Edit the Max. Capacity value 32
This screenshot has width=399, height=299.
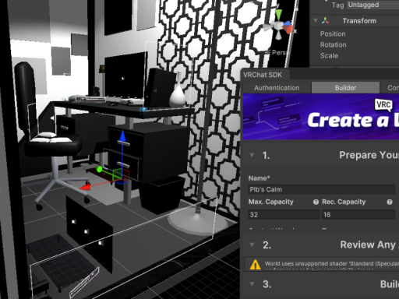284,215
